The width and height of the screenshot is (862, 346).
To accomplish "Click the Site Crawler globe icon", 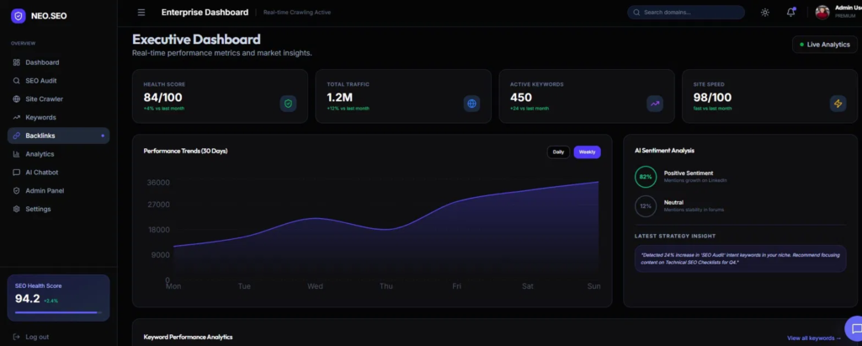I will (x=17, y=99).
